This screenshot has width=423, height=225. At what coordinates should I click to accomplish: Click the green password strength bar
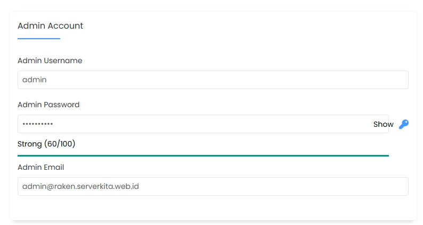pyautogui.click(x=203, y=155)
